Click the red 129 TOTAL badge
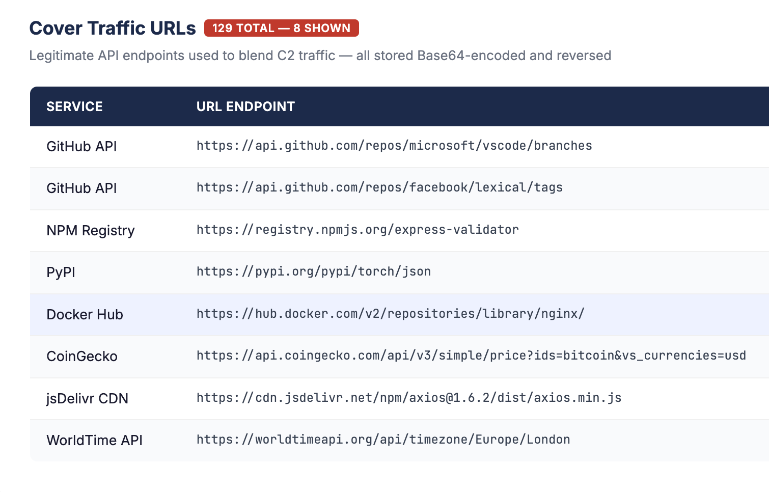Viewport: 769px width, 492px height. click(282, 28)
